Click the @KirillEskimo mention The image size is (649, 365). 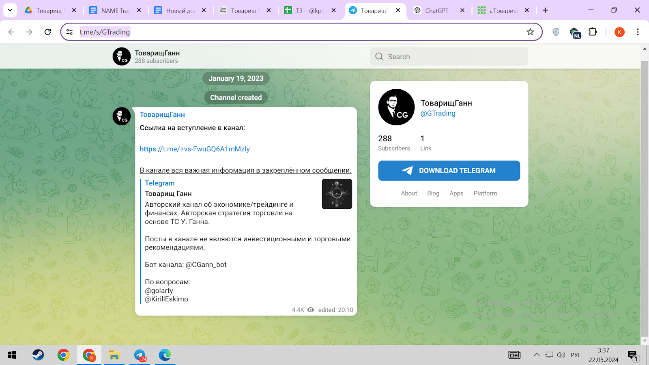pyautogui.click(x=166, y=299)
